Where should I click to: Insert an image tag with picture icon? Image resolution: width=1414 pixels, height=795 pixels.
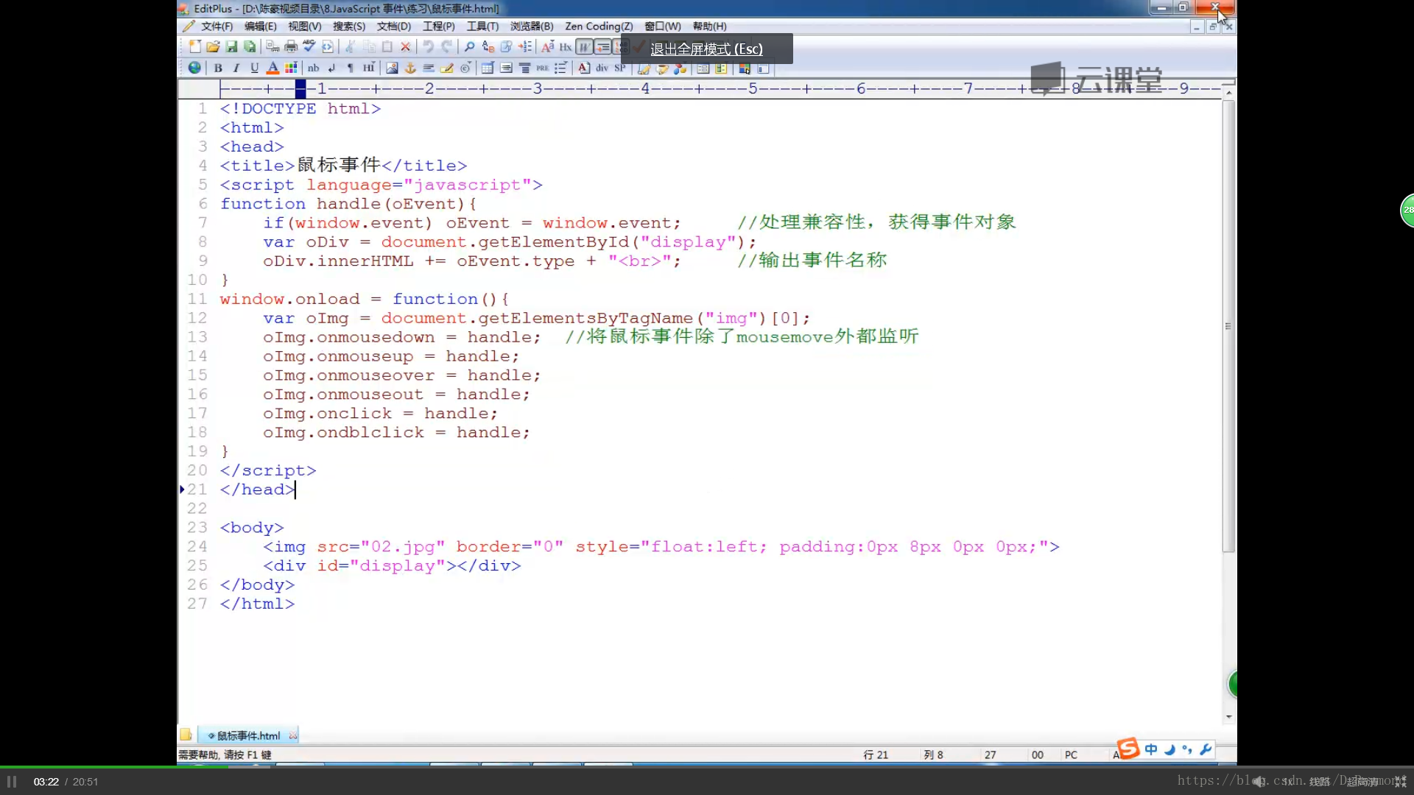(392, 68)
